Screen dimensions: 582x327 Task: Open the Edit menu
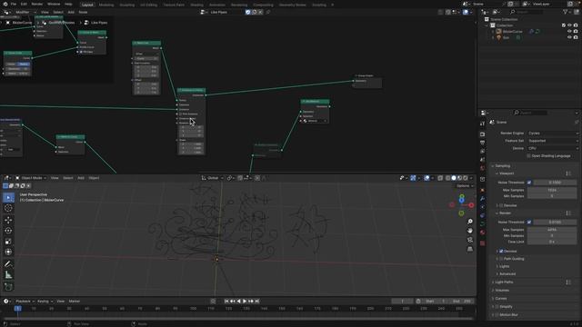click(24, 4)
